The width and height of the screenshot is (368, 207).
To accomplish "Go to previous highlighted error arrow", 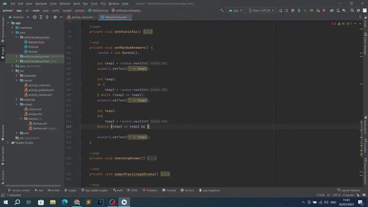I will click(355, 24).
